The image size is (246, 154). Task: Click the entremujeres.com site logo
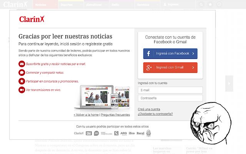click(x=106, y=134)
